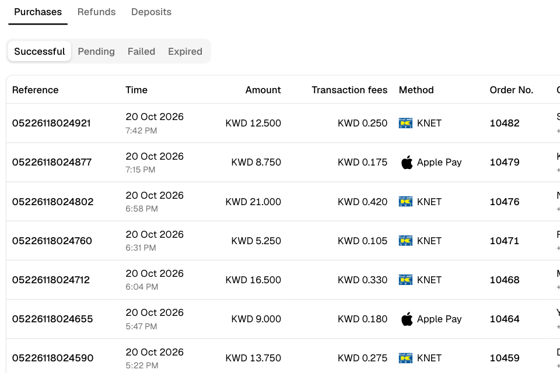The height and width of the screenshot is (373, 560).
Task: Click the 5:22 PM timestamp
Action: point(141,365)
